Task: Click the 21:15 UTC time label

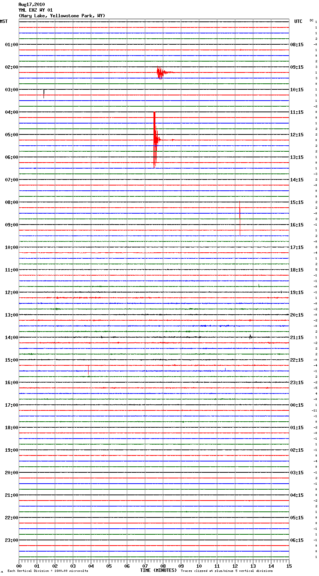Action: [297, 338]
